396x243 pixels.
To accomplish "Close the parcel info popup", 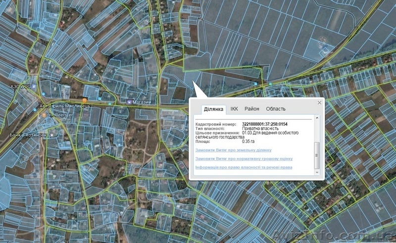I will 319,102.
